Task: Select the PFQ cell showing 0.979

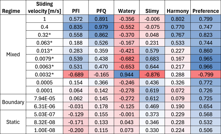Action: [101, 27]
